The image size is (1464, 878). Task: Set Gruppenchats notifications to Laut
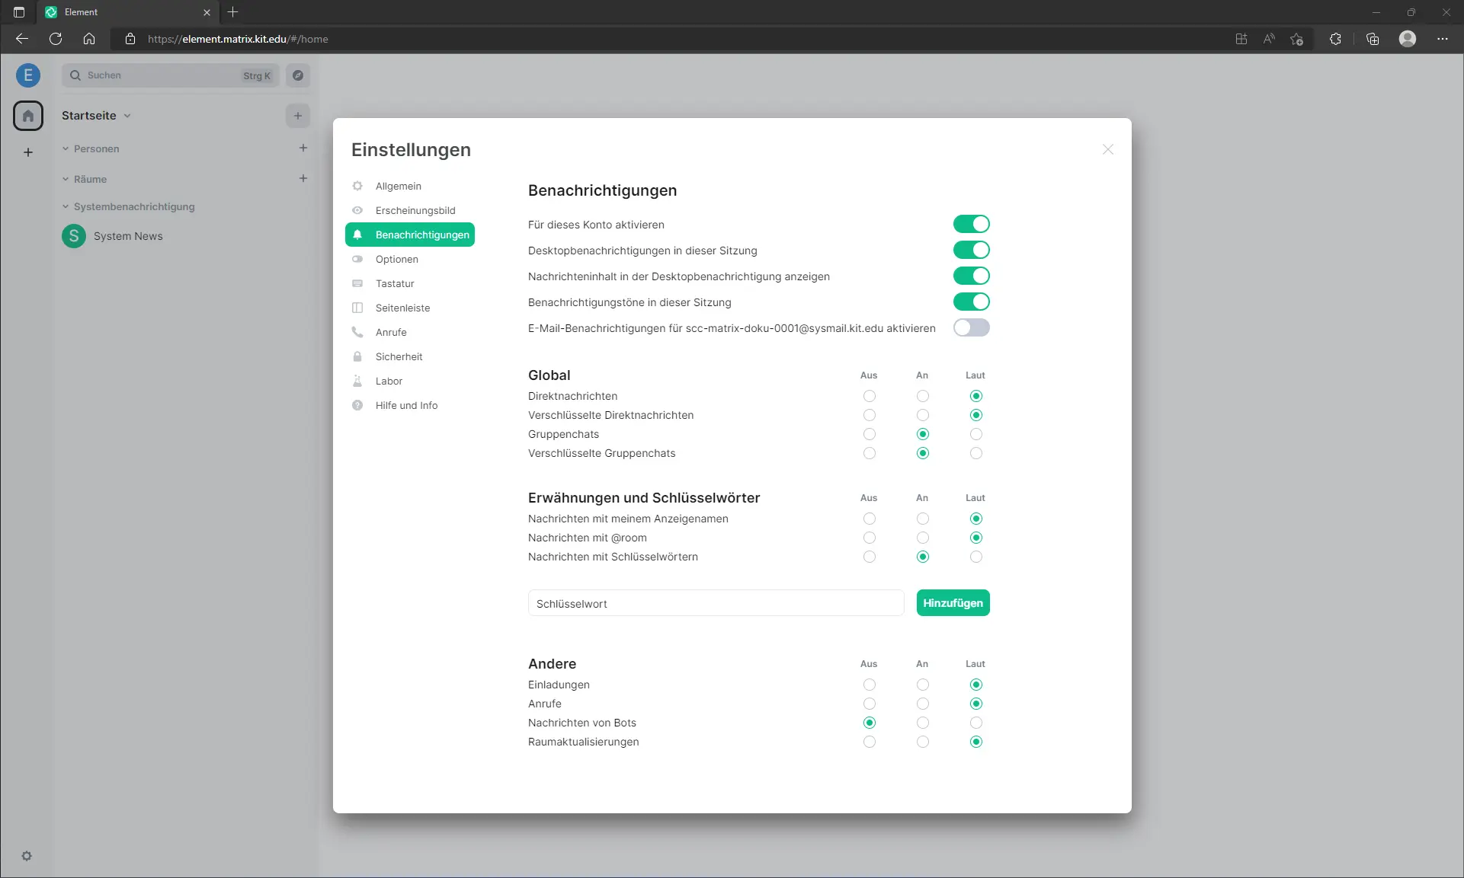[x=975, y=434]
